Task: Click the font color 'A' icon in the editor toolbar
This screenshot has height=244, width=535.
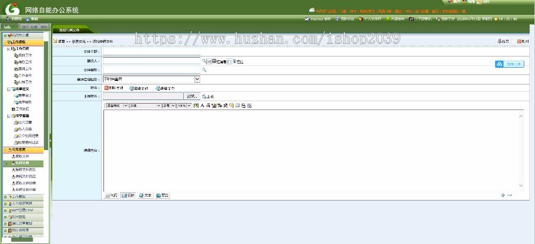Action: click(x=202, y=105)
